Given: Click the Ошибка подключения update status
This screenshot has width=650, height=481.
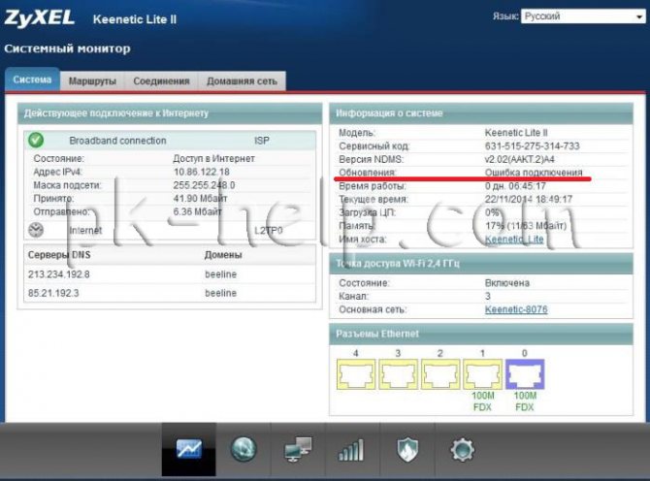Looking at the screenshot, I should tap(534, 173).
